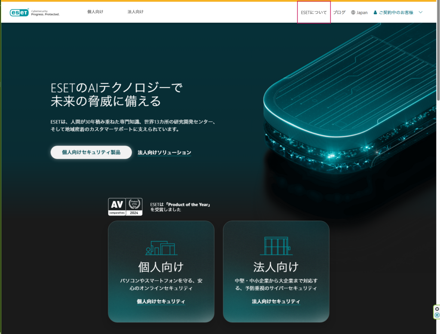440x334 pixels.
Task: Click the 法人向け card heading
Action: (x=276, y=267)
